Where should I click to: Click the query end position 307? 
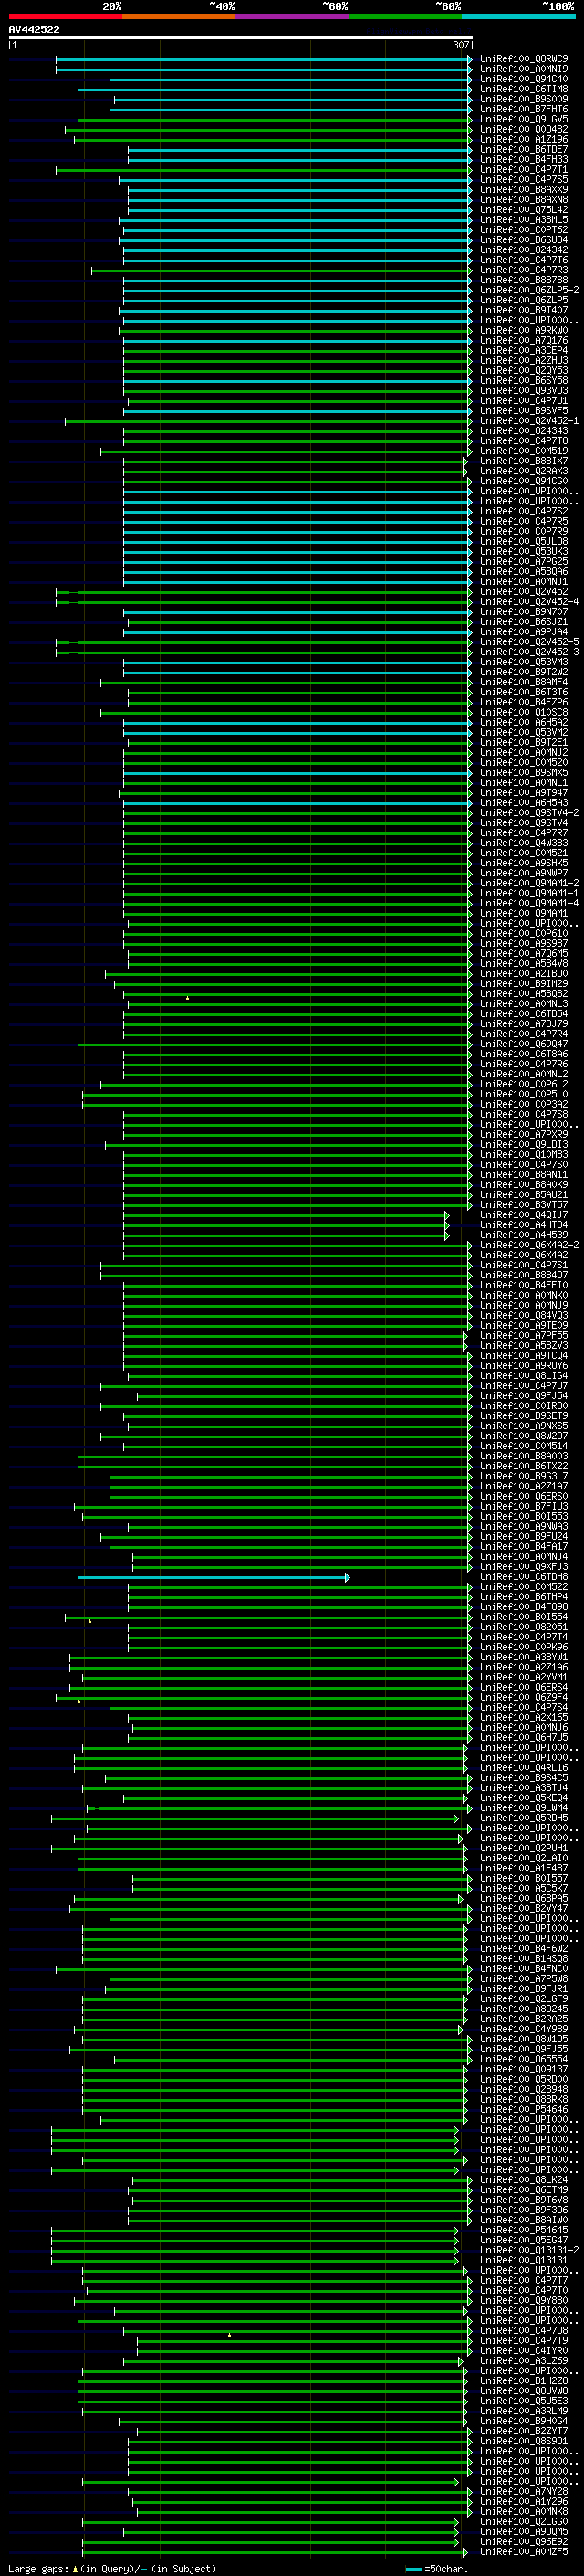461,45
